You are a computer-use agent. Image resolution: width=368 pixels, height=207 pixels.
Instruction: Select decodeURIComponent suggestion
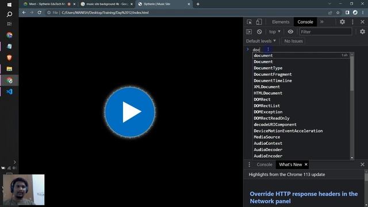tap(301, 125)
